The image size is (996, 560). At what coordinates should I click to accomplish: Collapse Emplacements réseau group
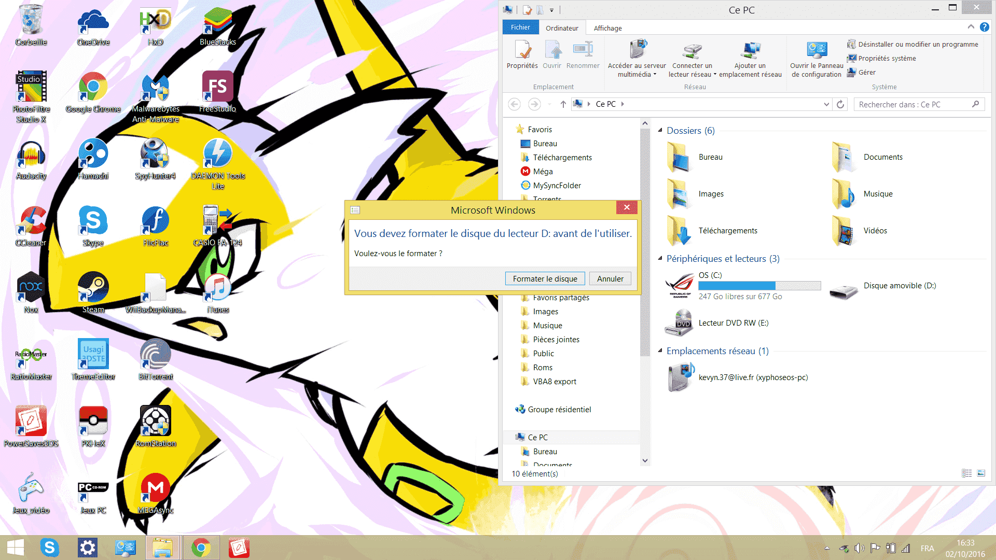660,351
